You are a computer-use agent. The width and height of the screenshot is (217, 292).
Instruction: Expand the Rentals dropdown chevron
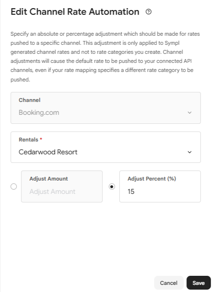pyautogui.click(x=189, y=152)
